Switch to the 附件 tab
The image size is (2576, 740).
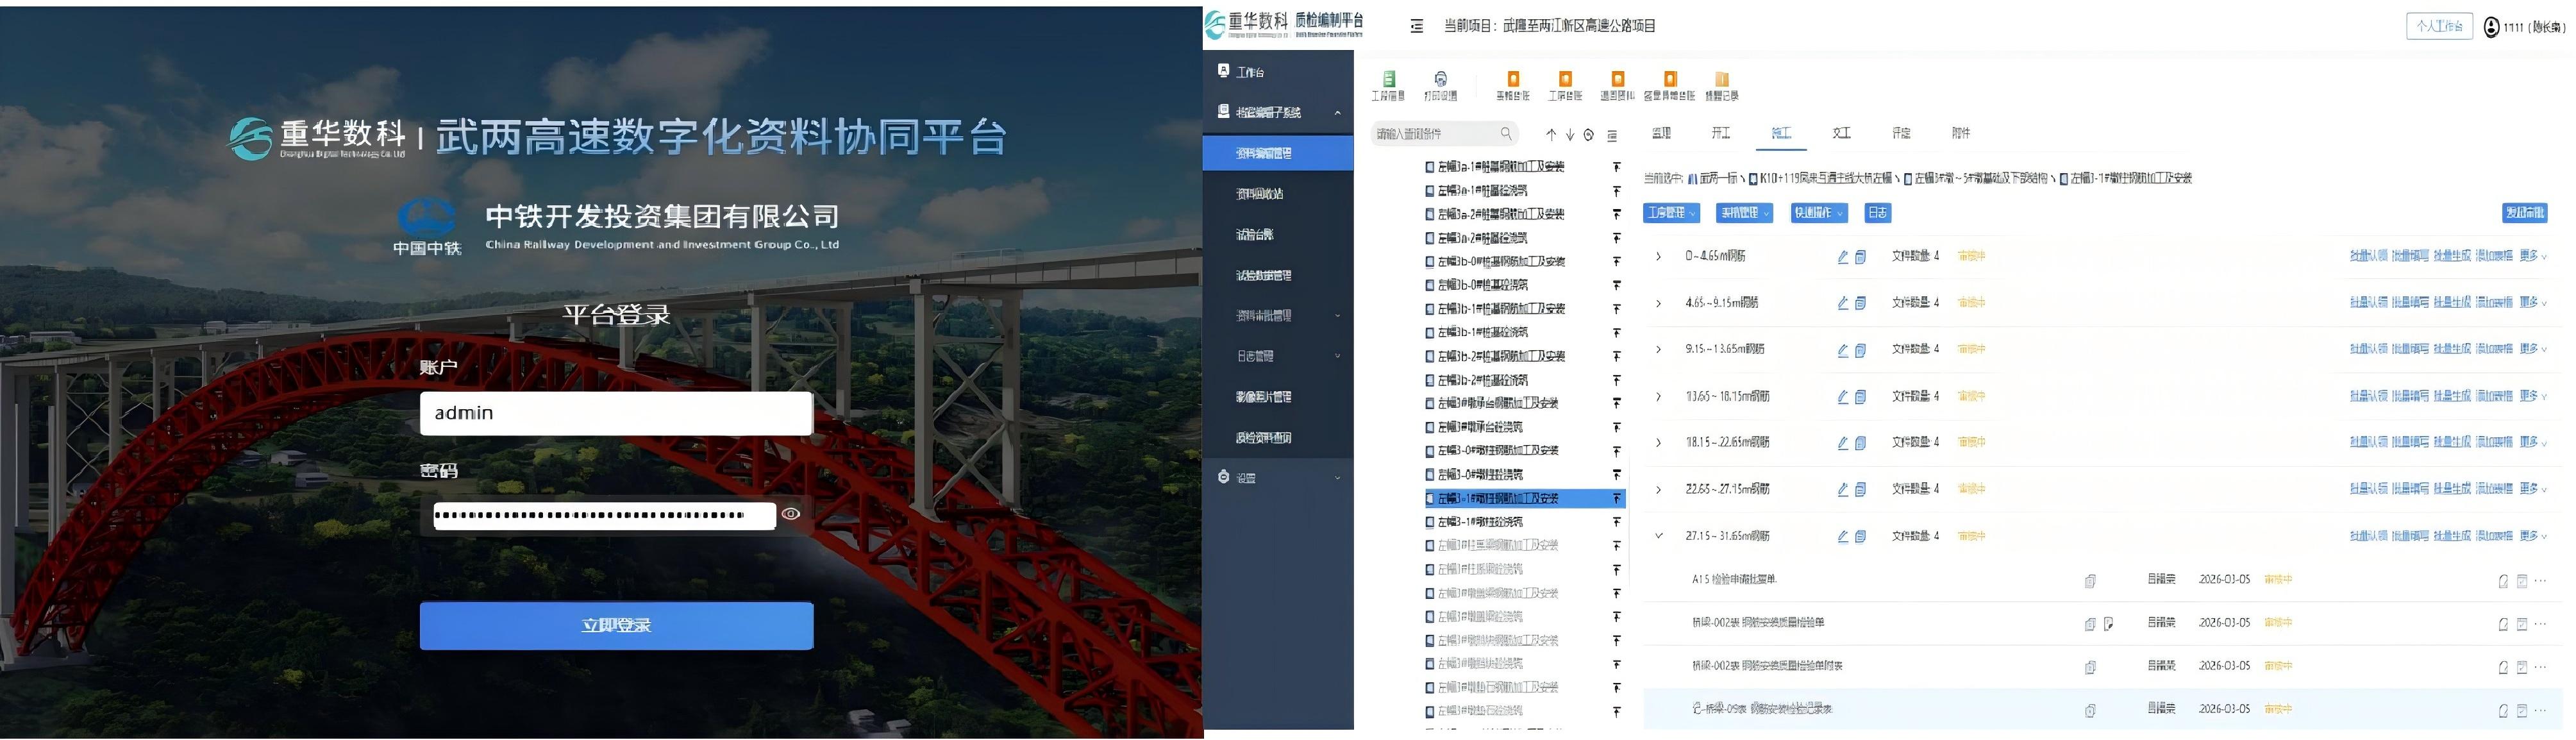tap(1961, 133)
